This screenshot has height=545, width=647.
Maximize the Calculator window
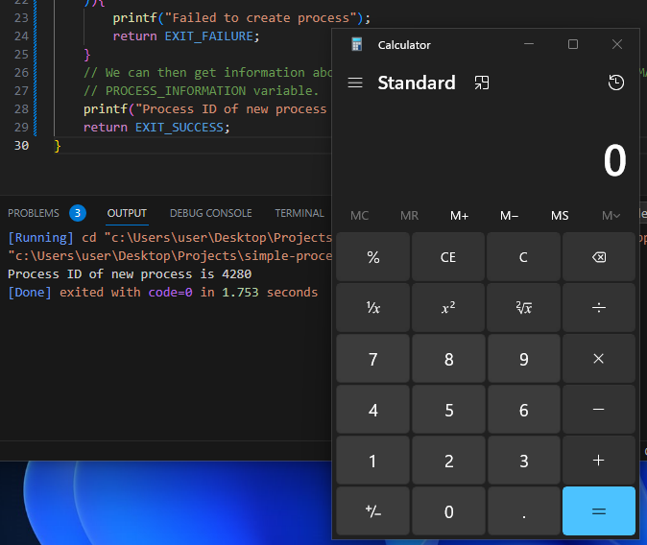click(573, 44)
